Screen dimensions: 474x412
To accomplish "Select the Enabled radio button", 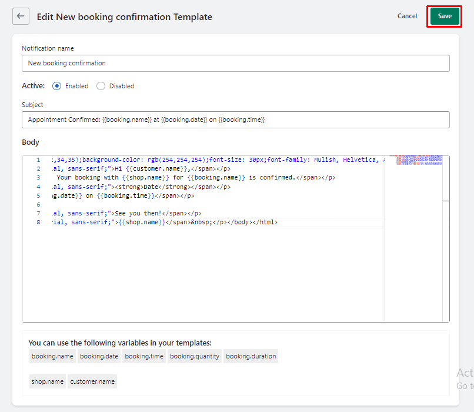I will click(57, 86).
